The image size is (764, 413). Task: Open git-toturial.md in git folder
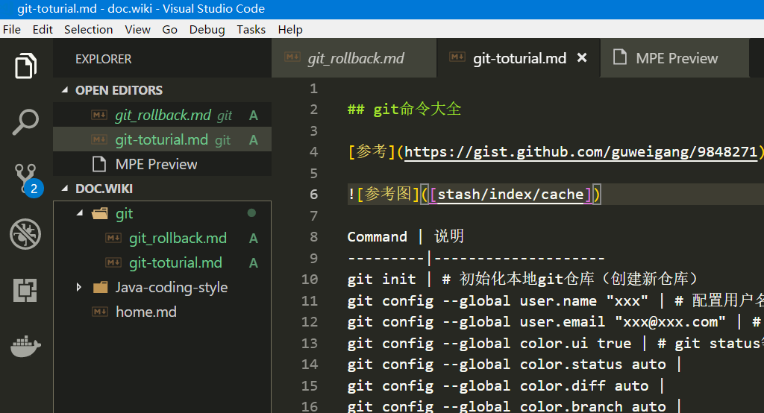click(x=162, y=263)
